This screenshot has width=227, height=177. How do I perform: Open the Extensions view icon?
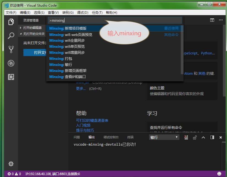11,77
